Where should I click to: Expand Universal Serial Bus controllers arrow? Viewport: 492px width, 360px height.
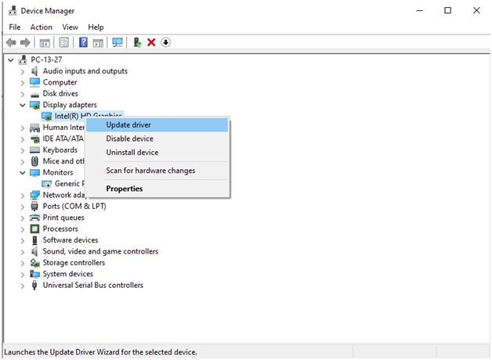(x=22, y=286)
